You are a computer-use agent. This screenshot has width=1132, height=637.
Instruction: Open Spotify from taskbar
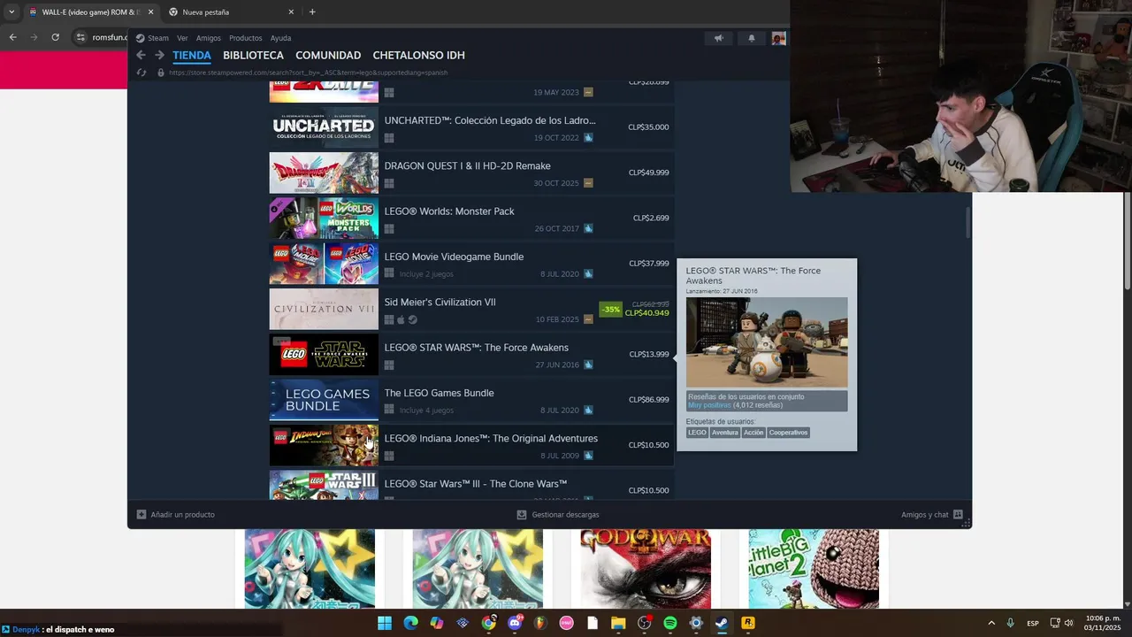670,623
